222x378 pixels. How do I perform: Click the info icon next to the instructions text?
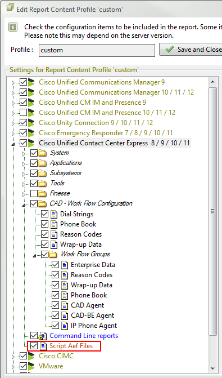(x=13, y=27)
